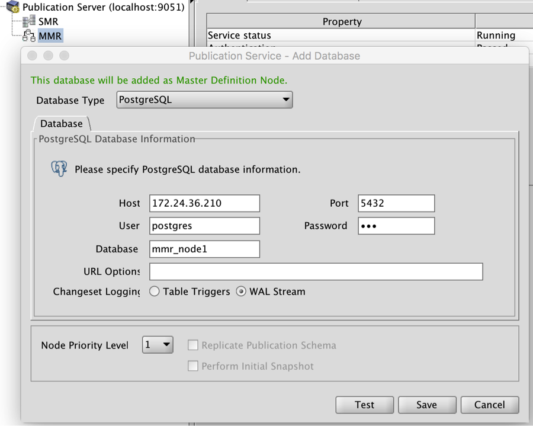Check Perform Initial Snapshot checkbox
Viewport: 533px width, 426px height.
point(193,366)
